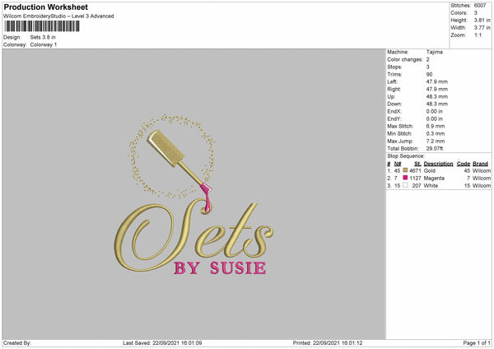Click the Min Stitch value 0.3 mm
The height and width of the screenshot is (349, 494).
click(436, 133)
